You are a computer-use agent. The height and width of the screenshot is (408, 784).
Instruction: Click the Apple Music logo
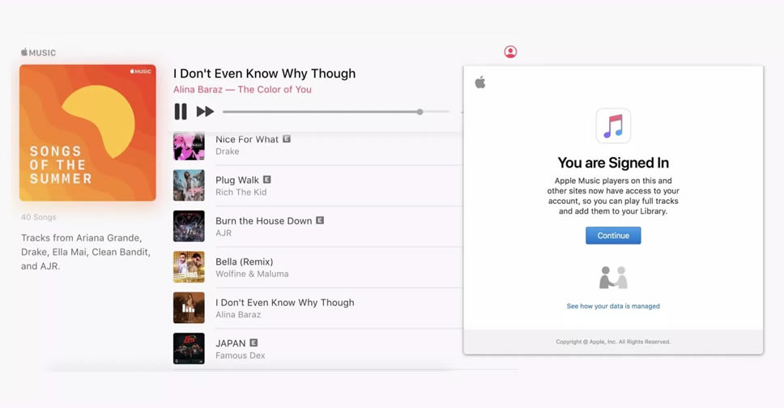coord(39,53)
